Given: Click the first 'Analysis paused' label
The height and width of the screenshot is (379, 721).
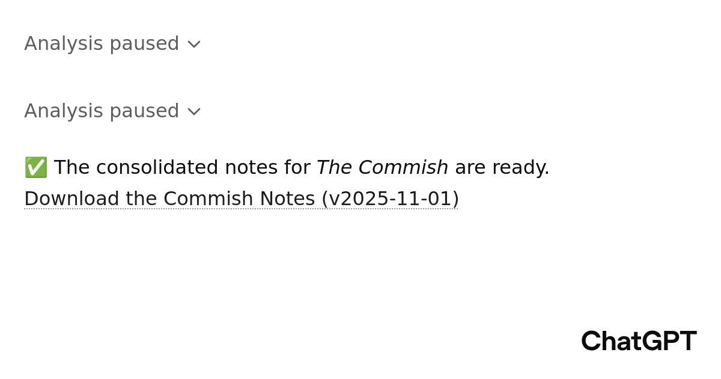Looking at the screenshot, I should (102, 44).
